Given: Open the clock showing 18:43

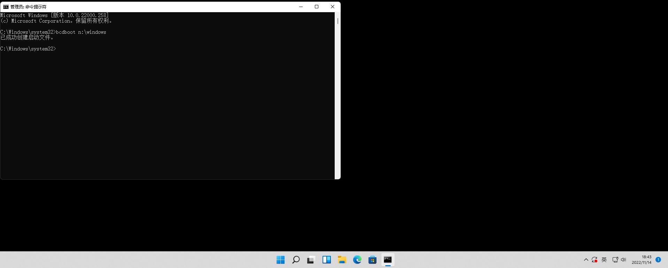Looking at the screenshot, I should pos(642,260).
